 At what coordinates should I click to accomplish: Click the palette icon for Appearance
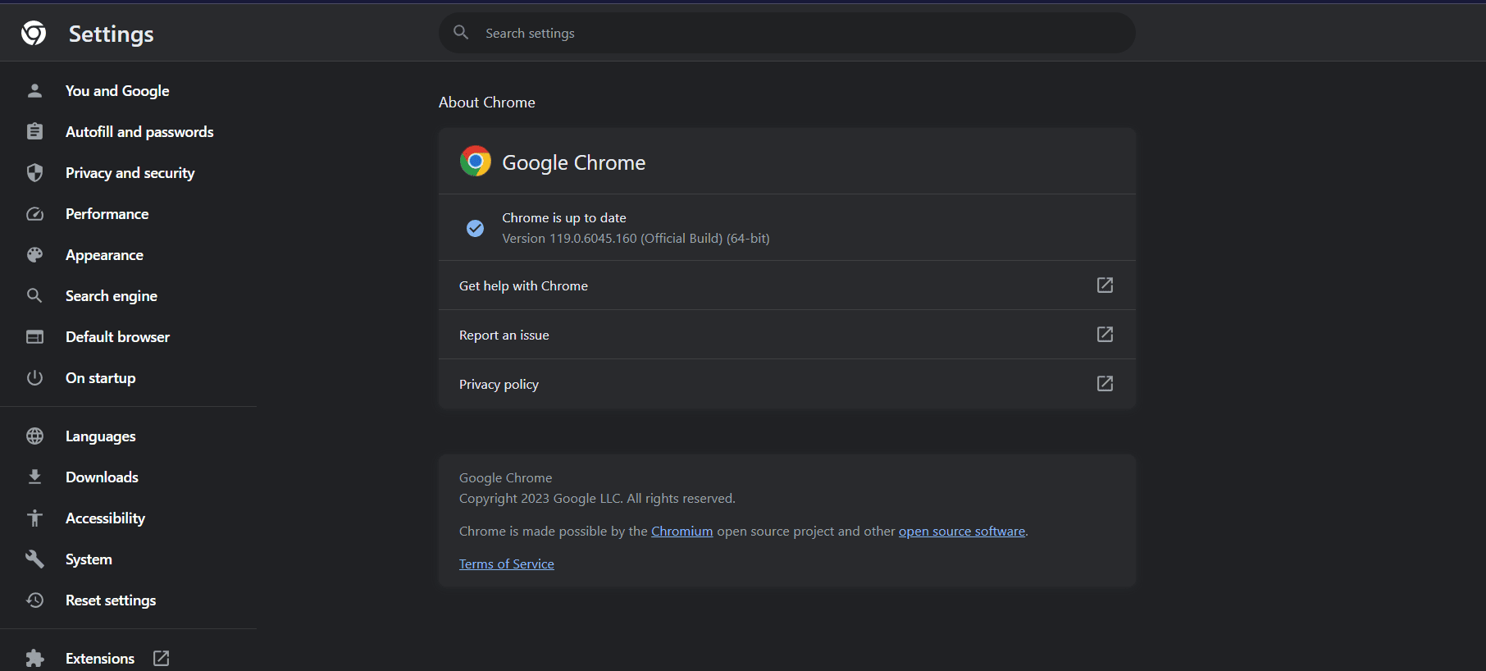[x=34, y=254]
